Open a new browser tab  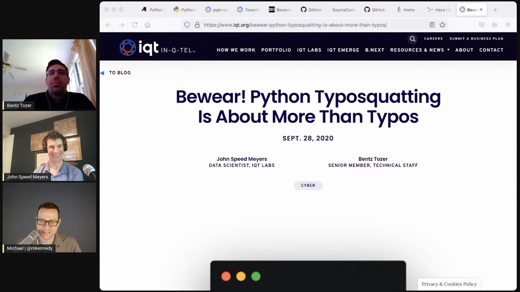495,10
